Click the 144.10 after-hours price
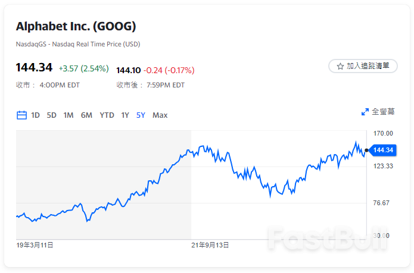Viewport: 414px width, 273px height. tap(129, 70)
